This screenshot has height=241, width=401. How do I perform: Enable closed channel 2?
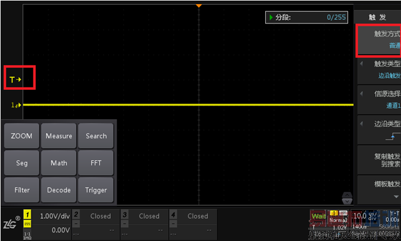point(95,222)
